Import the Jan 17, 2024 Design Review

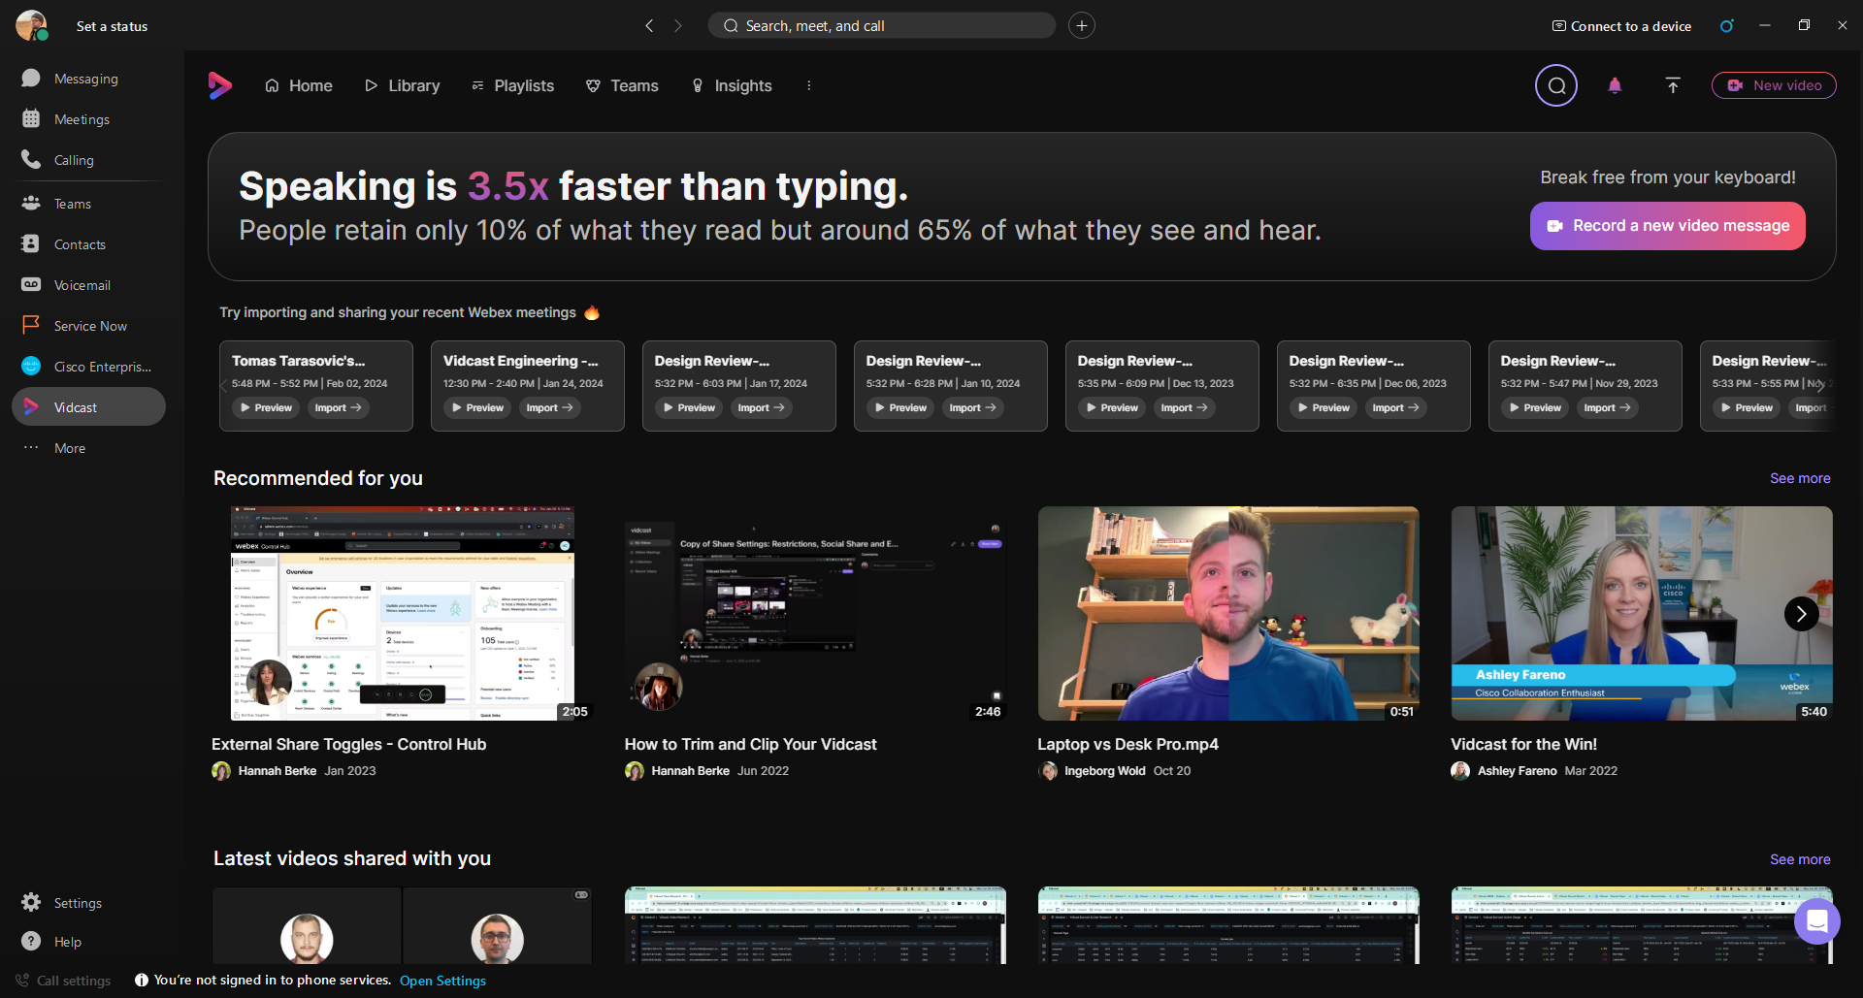(762, 407)
